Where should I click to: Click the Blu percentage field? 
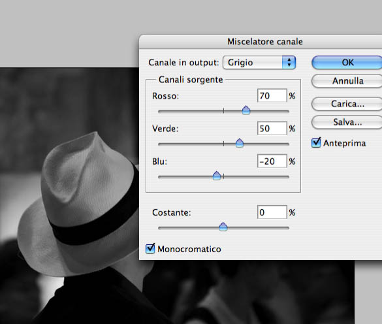(x=272, y=161)
